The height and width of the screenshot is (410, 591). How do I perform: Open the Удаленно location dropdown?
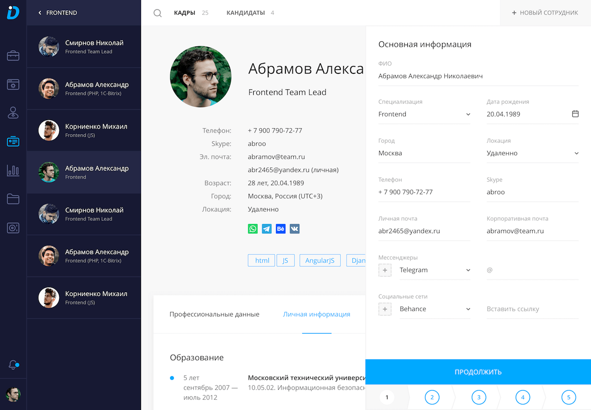coord(576,154)
